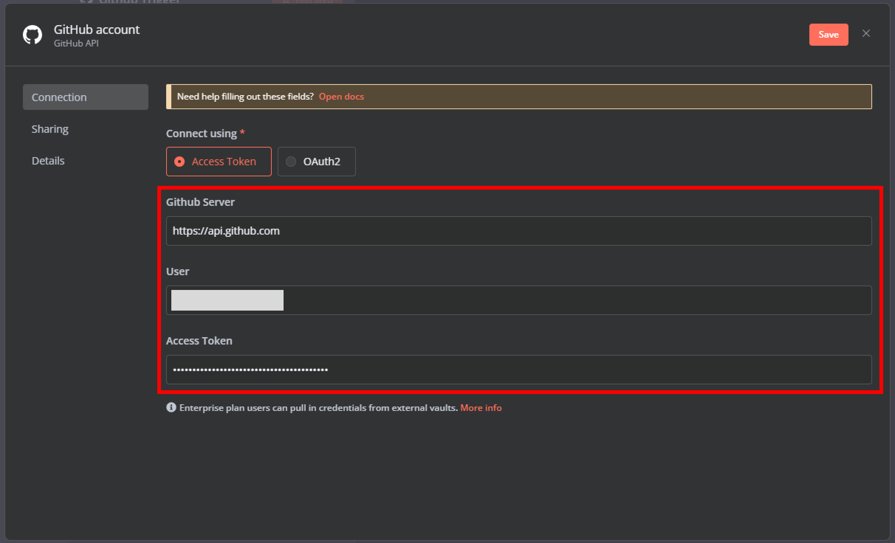Click the info icon beside Enterprise plan note

coord(171,407)
